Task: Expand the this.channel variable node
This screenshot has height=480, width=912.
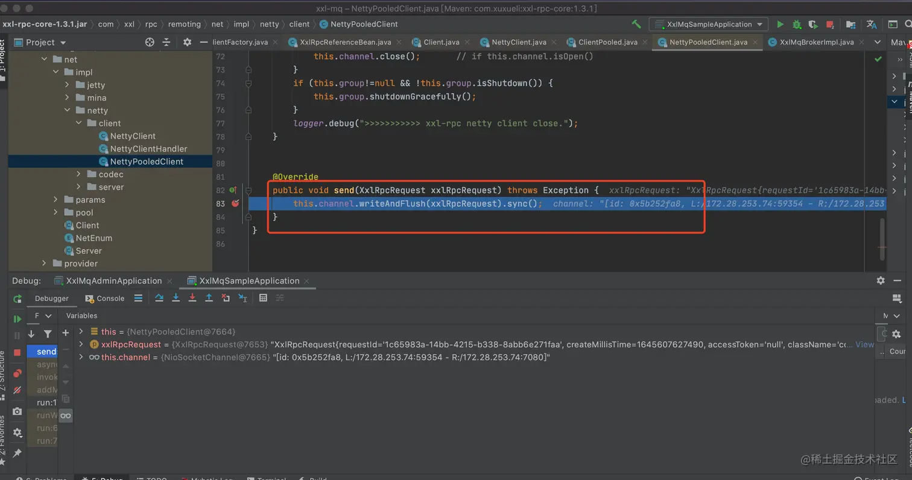Action: (81, 357)
